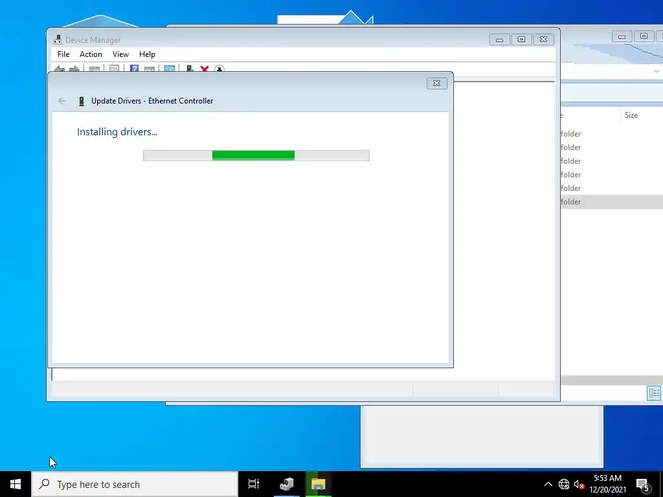Open the Action Center notifications icon
This screenshot has width=663, height=497.
643,484
